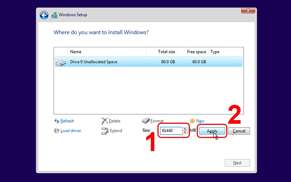Screen dimensions: 291x182
Task: Apply the partition size
Action: pos(212,131)
